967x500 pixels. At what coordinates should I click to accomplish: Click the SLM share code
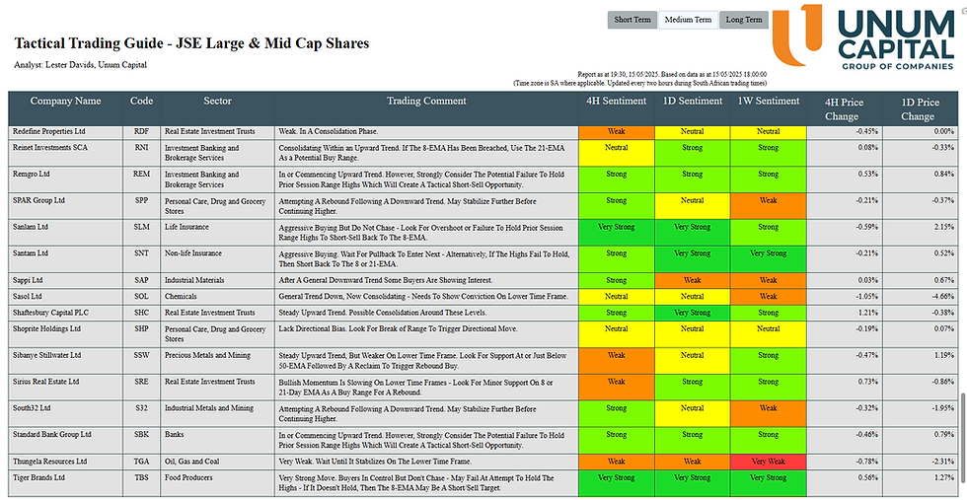click(141, 227)
